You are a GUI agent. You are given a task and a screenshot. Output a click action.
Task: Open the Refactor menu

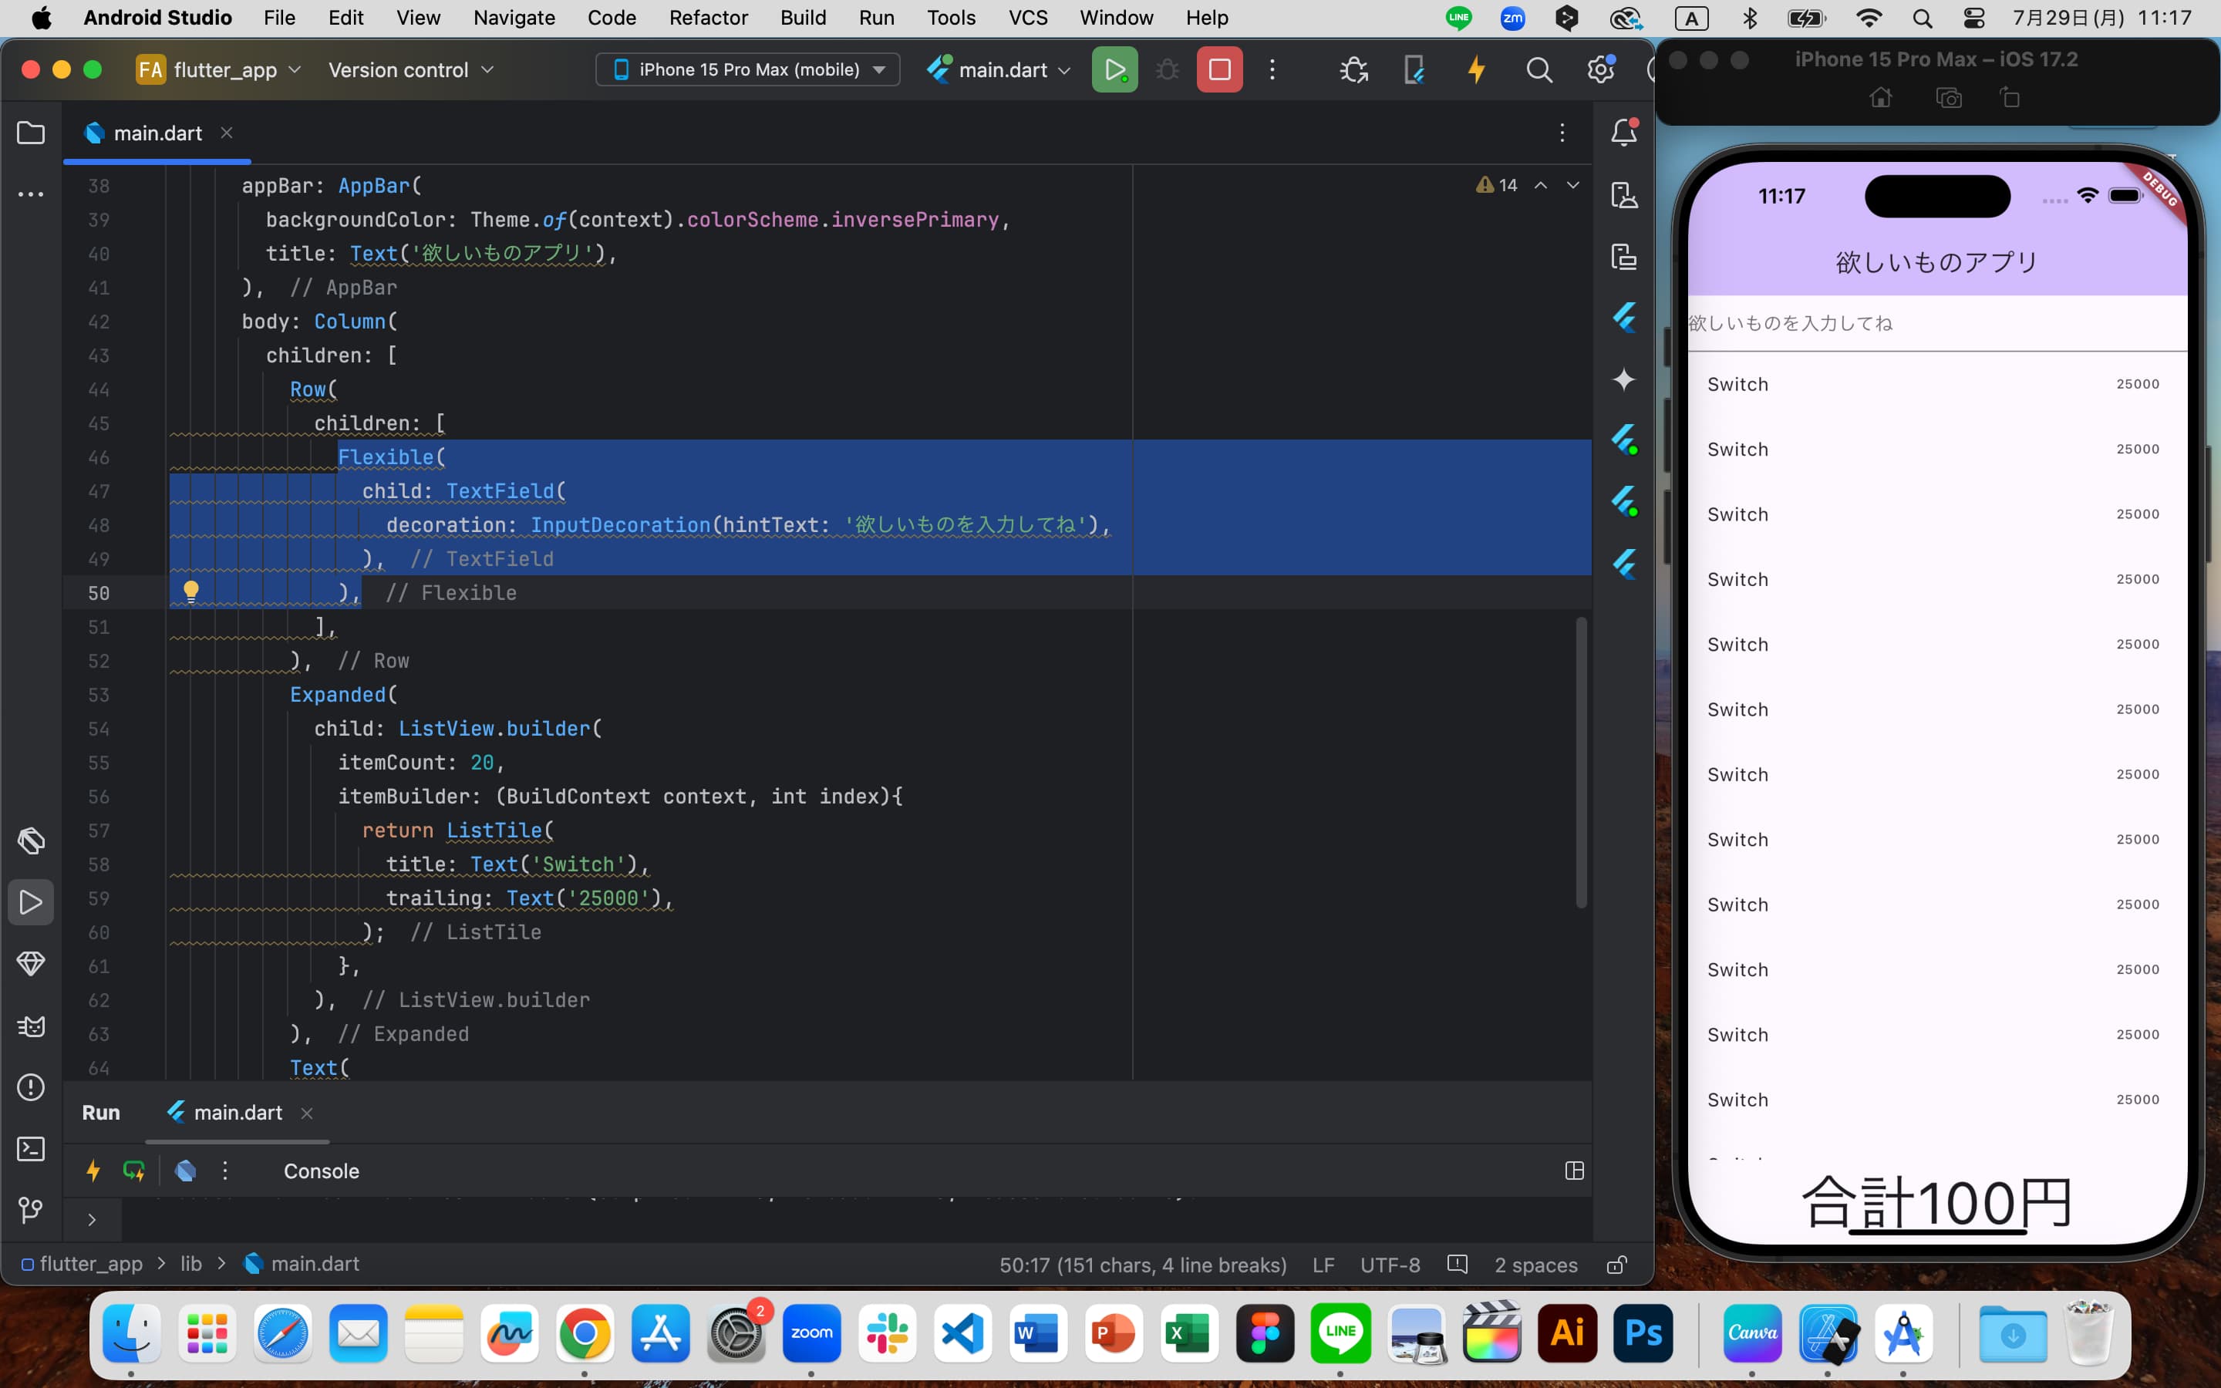click(708, 18)
